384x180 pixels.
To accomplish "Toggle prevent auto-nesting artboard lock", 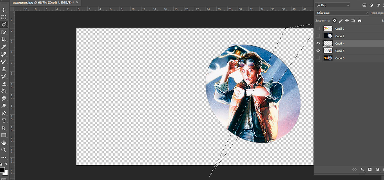I will [x=353, y=21].
